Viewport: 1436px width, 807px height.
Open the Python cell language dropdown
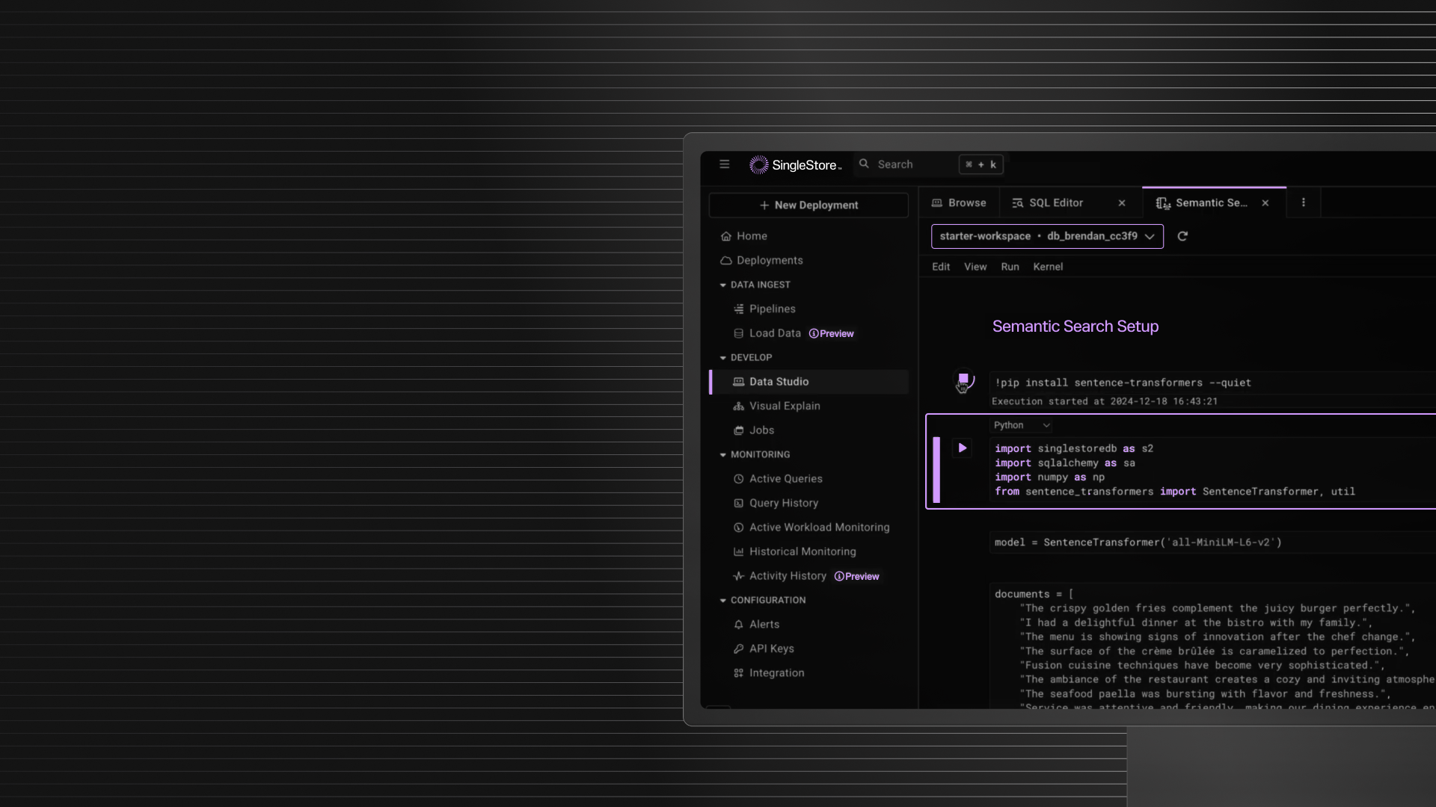[1022, 425]
